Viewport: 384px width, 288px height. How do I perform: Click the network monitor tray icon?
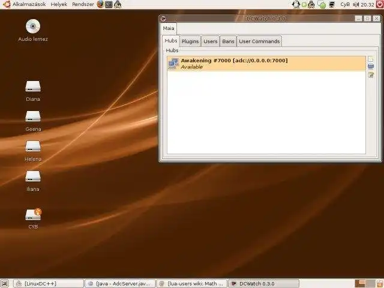332,4
